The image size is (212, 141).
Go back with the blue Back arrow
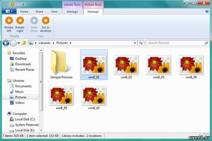(x=6, y=43)
